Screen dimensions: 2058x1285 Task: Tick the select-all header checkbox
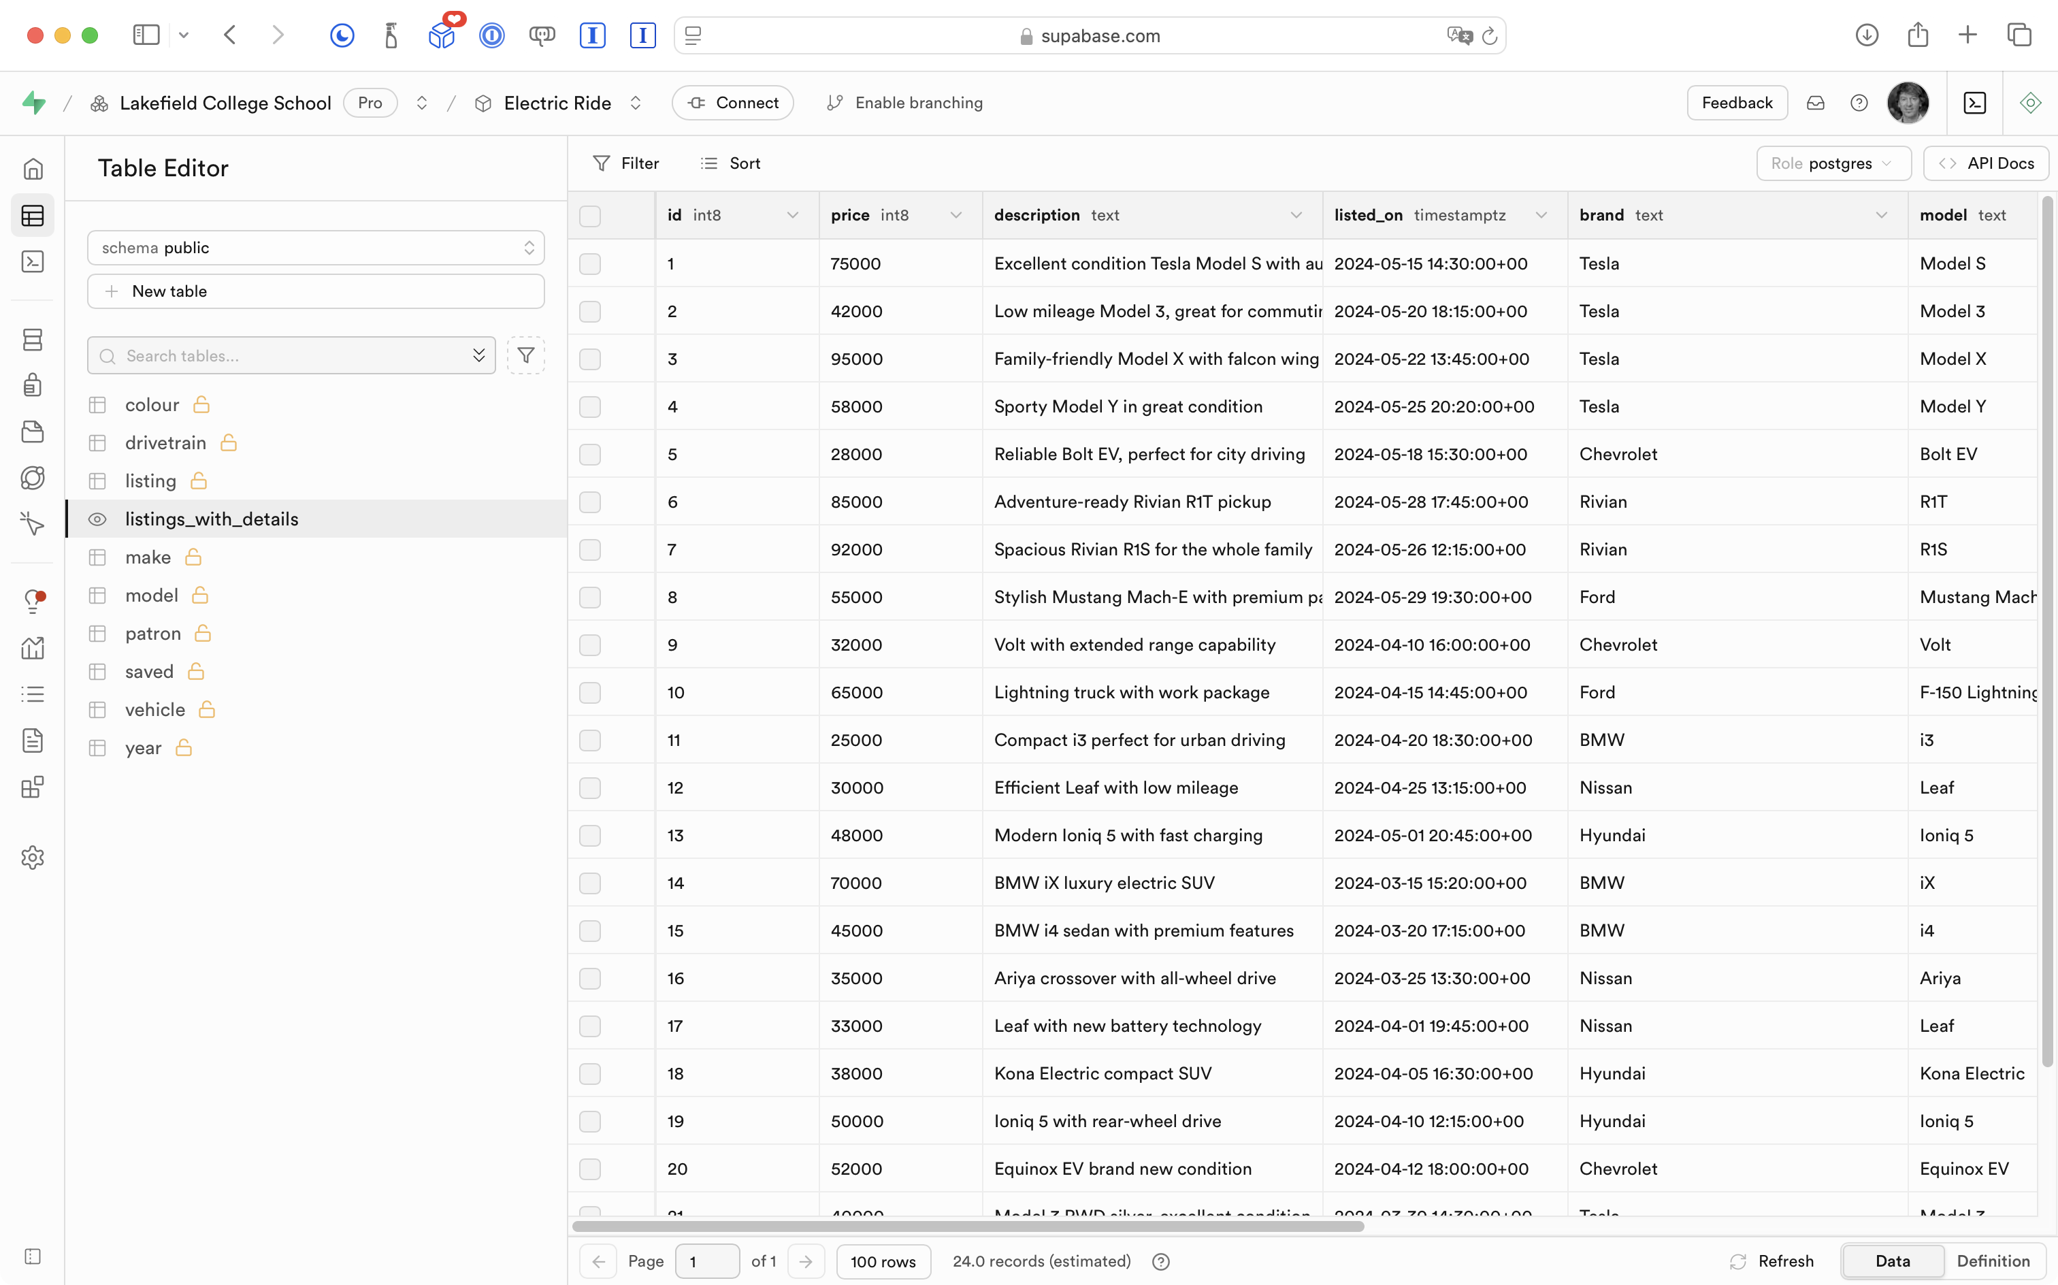pyautogui.click(x=589, y=216)
